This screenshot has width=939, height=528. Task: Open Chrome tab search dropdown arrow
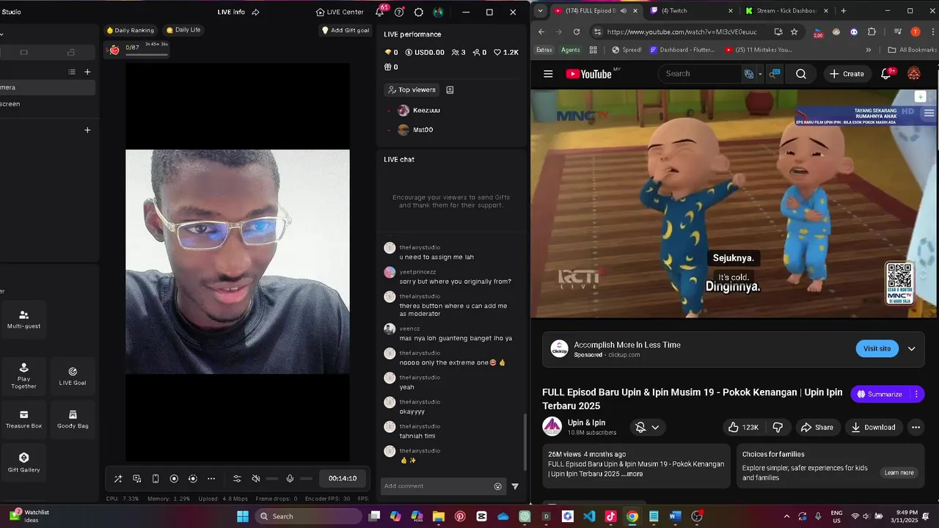[x=540, y=11]
